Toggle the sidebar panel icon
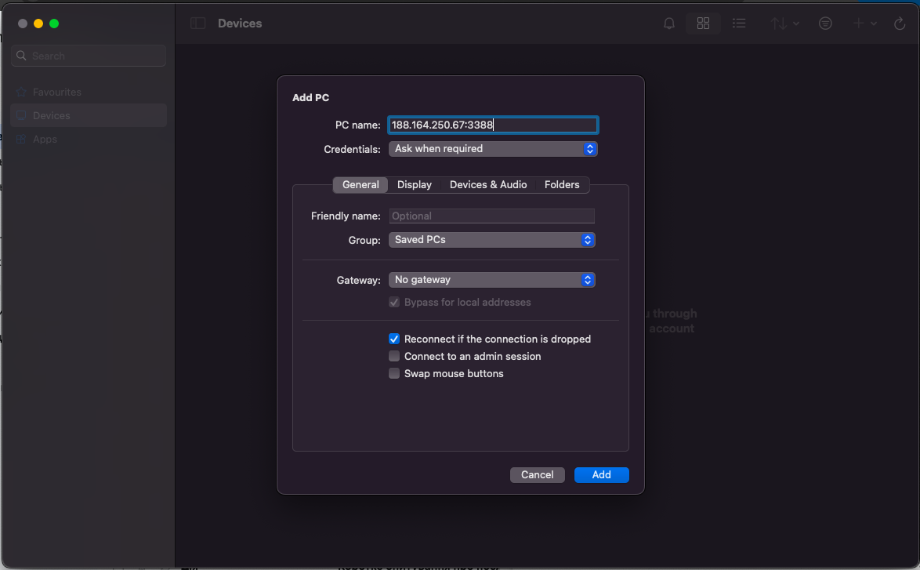The height and width of the screenshot is (570, 920). (197, 24)
